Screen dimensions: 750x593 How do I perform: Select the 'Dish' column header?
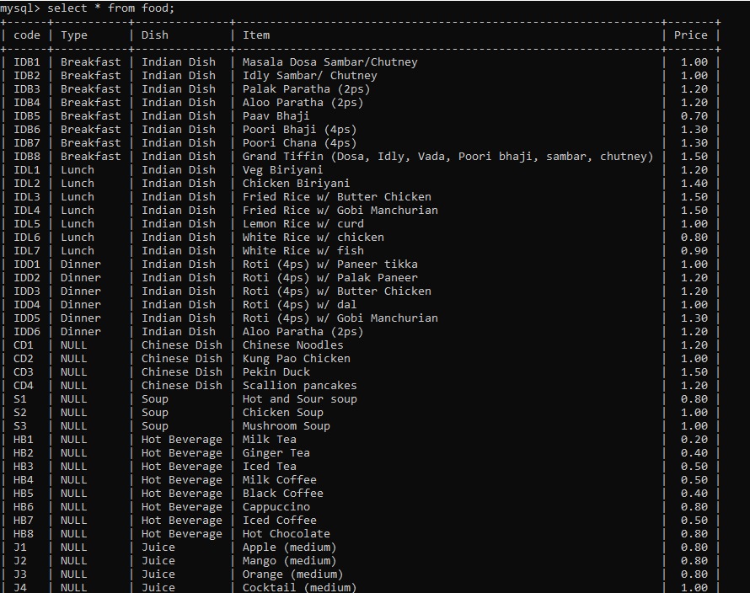tap(154, 35)
